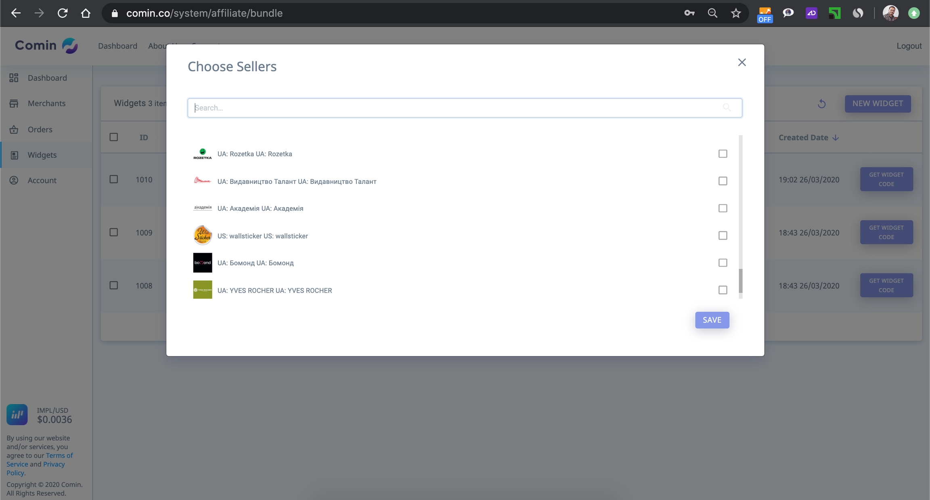930x500 pixels.
Task: Open Widgets in the sidebar
Action: coord(42,155)
